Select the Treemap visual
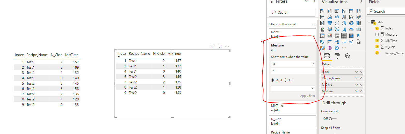Viewport: 405px width, 134px height. 359,23
